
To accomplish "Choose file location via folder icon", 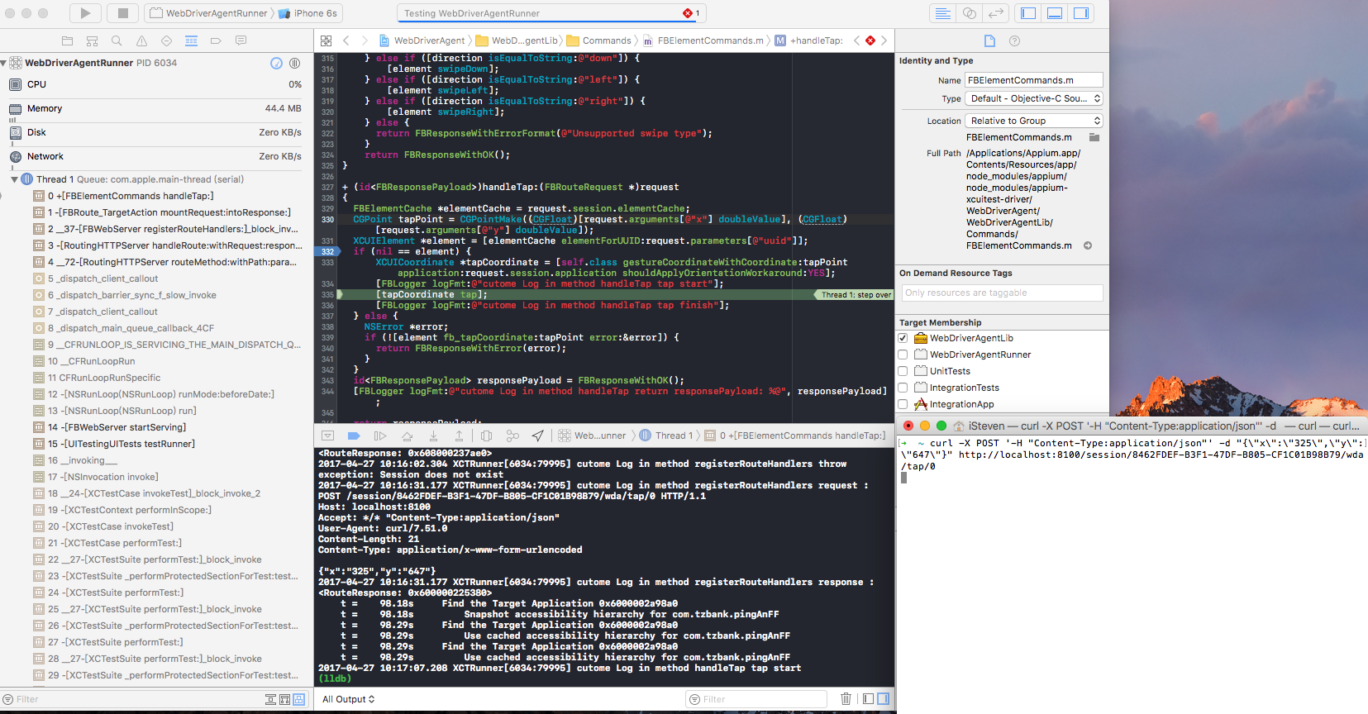I will coord(1094,137).
